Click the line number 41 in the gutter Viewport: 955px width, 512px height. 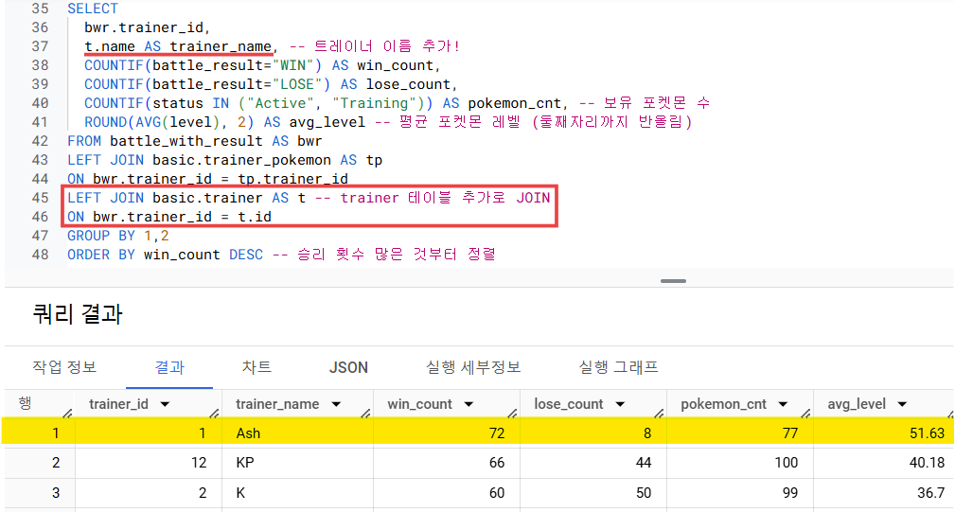(x=40, y=122)
